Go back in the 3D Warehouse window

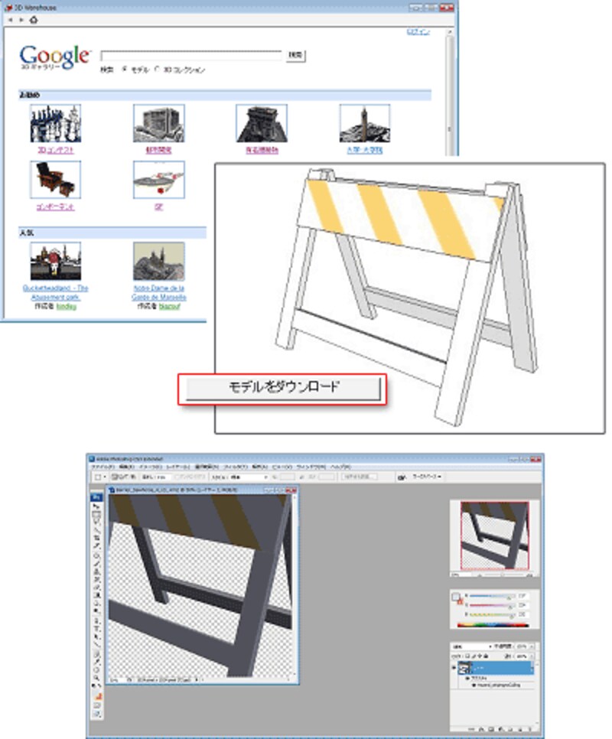pos(11,20)
